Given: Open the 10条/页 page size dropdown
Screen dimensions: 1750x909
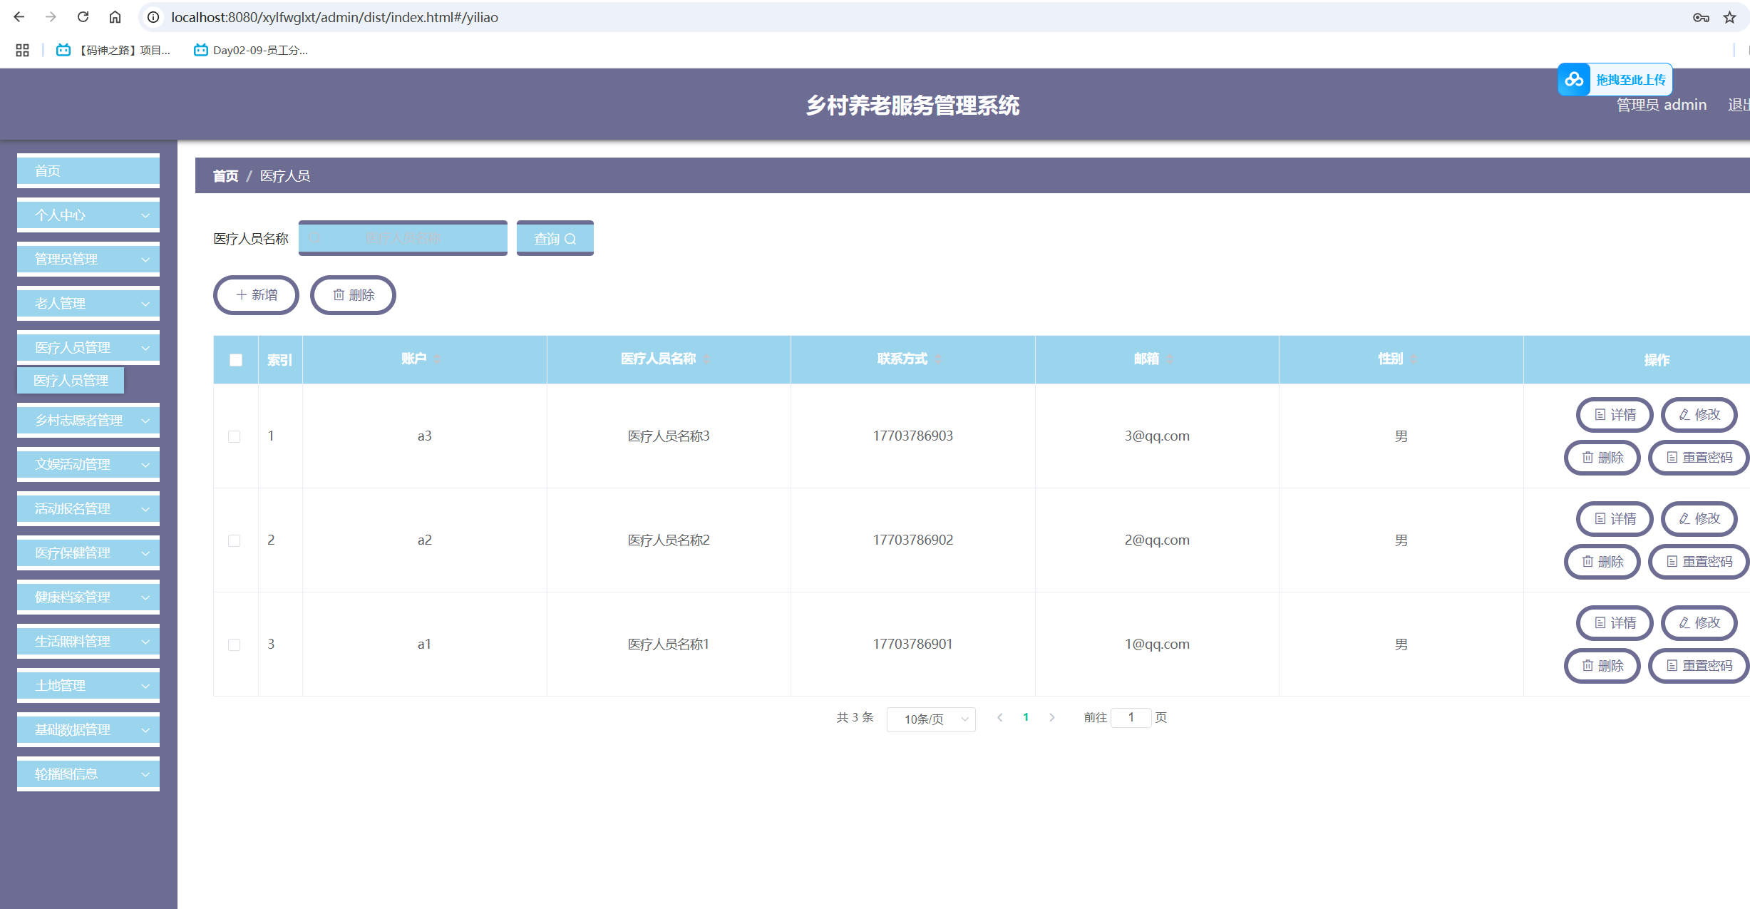Looking at the screenshot, I should (x=931, y=719).
